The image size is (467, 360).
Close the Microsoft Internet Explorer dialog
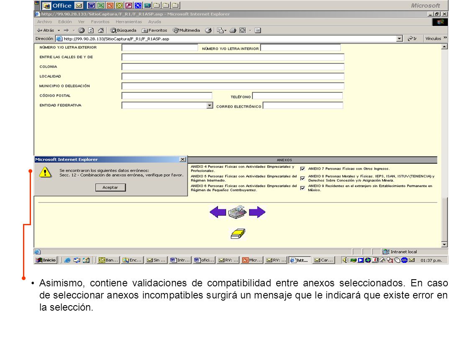(183, 159)
